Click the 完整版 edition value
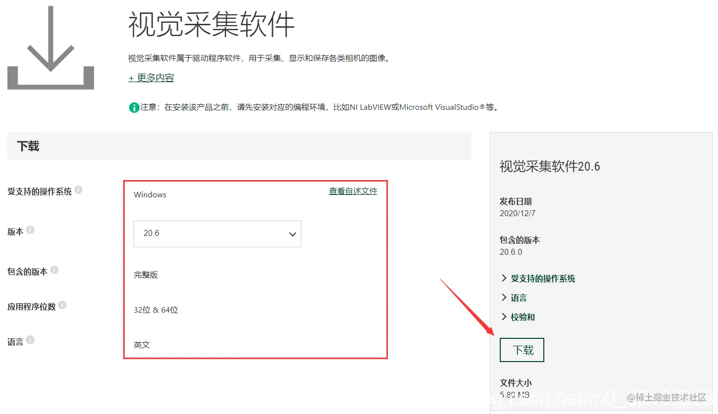Screen dimensions: 718x414 click(145, 275)
